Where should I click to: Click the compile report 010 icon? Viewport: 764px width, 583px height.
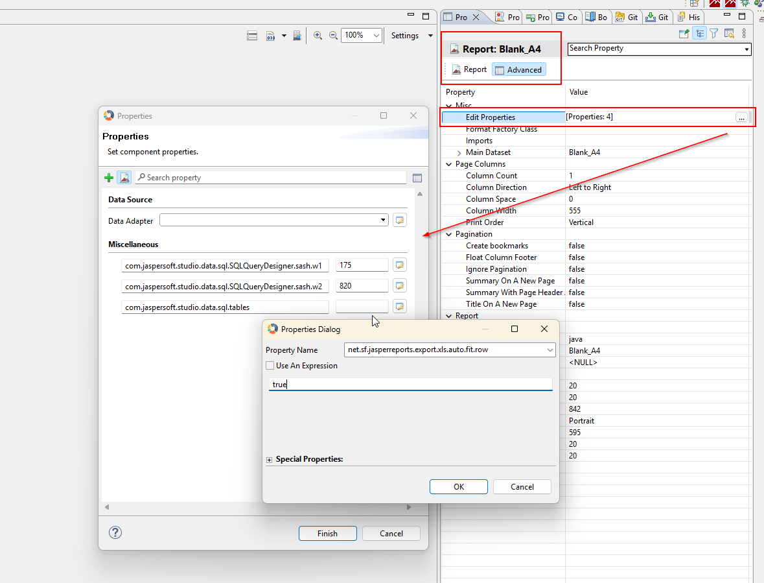tap(271, 36)
